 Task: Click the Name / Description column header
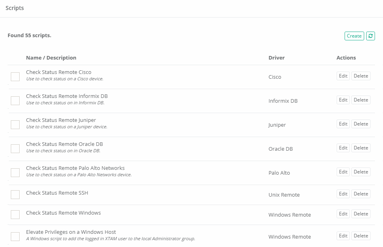tap(51, 58)
